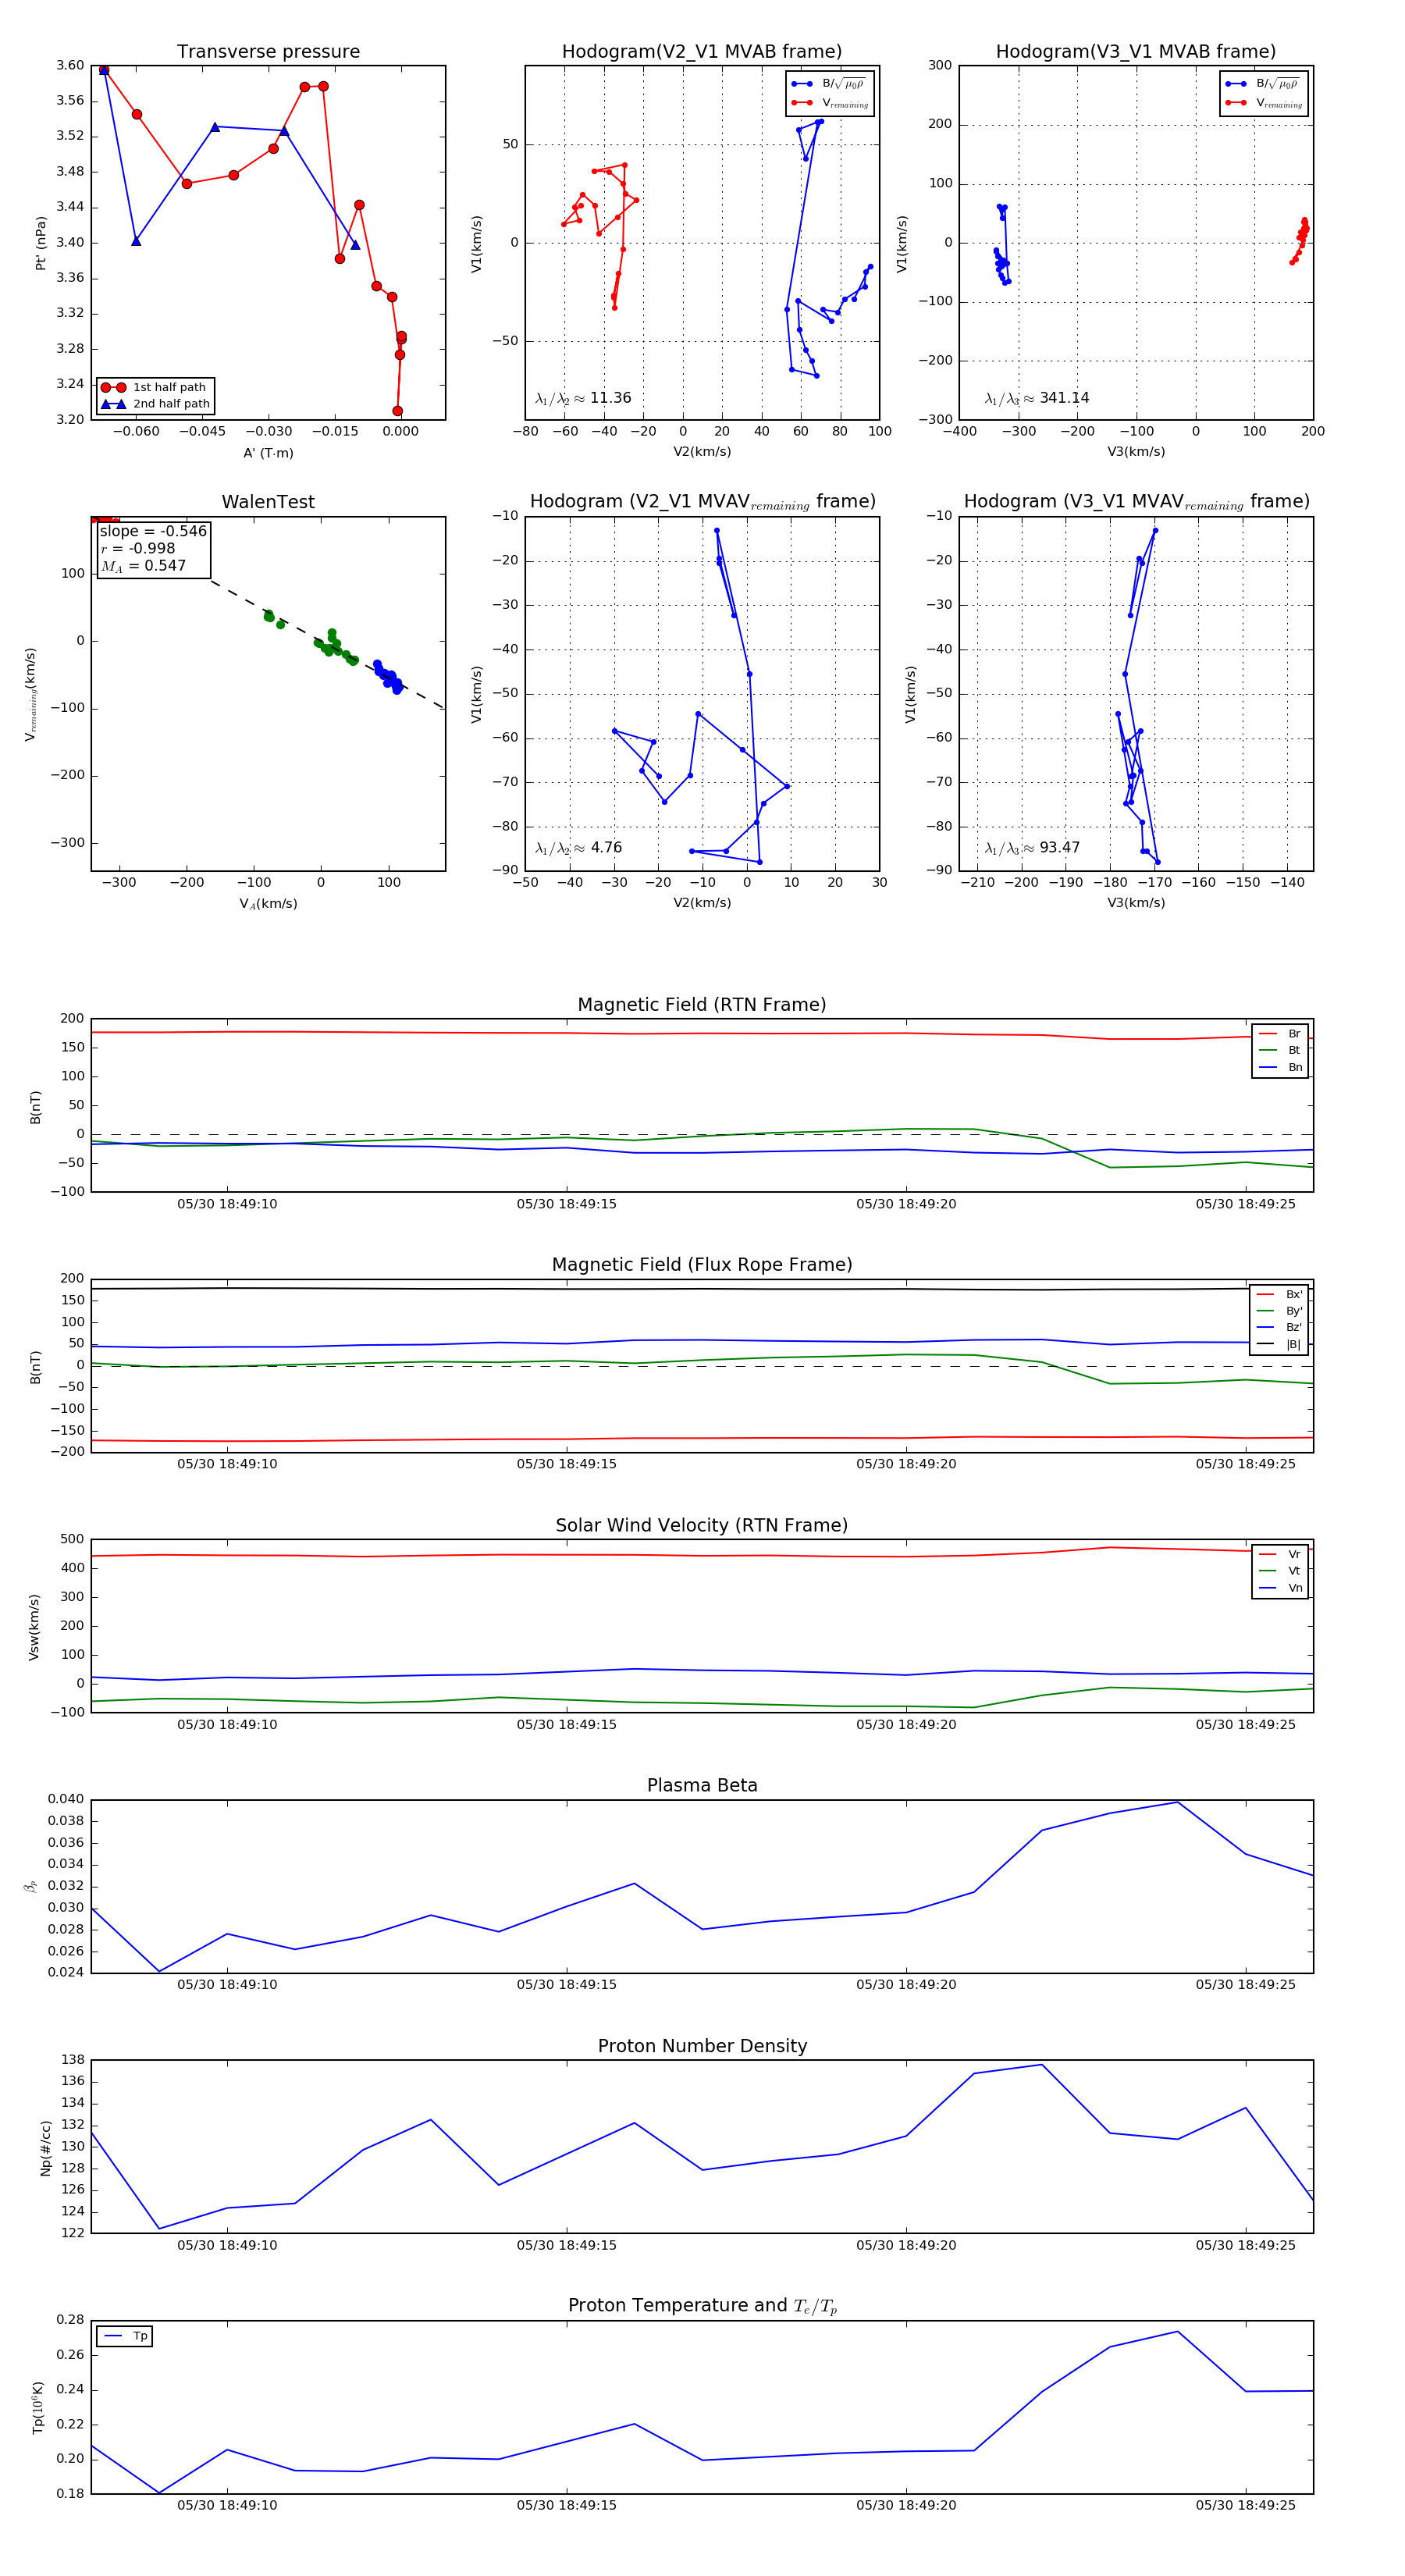Click the 'slope = -0.546' annotation

153,531
